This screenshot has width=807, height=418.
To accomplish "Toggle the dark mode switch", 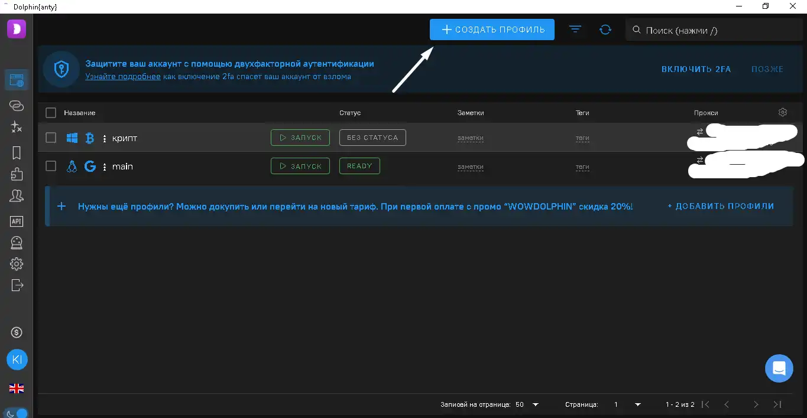I will (x=17, y=413).
